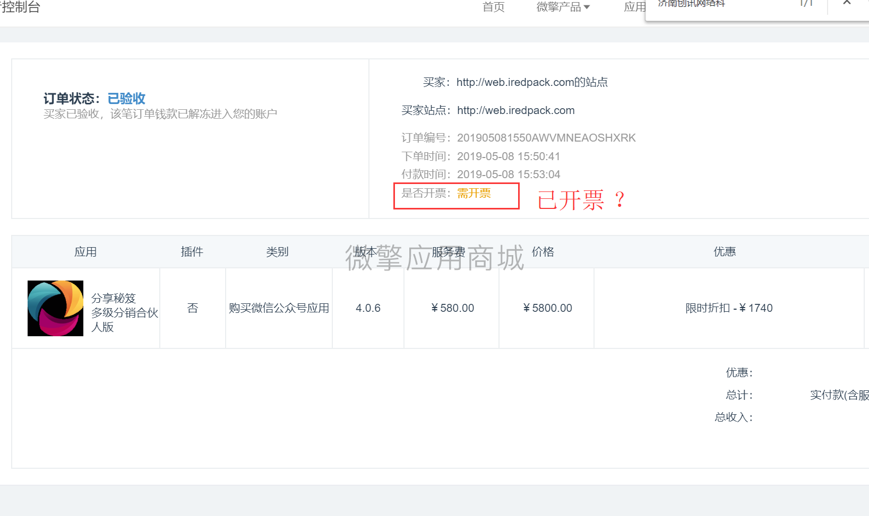Click the price ¥5800.00 cell
Screen dimensions: 869x516
click(547, 308)
